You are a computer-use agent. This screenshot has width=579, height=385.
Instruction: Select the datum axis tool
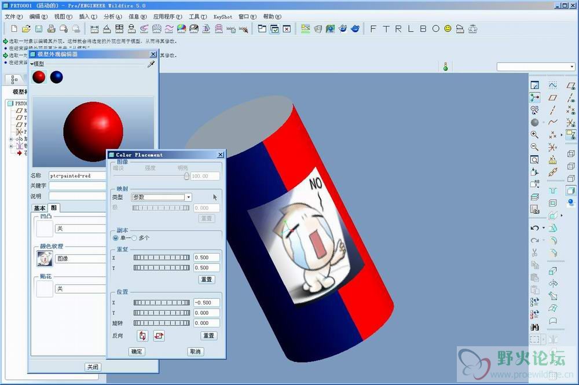(552, 110)
